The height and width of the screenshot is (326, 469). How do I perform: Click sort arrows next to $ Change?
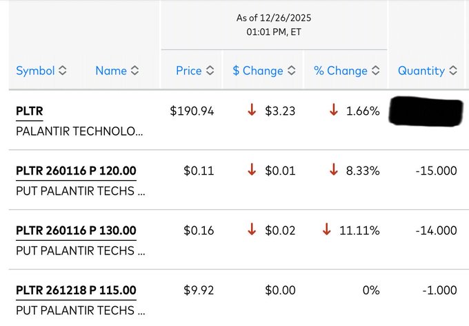[x=291, y=71]
